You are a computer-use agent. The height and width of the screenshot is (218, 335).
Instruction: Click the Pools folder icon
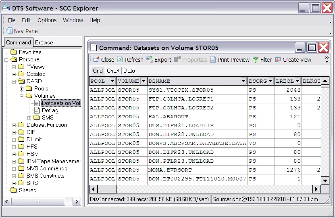[29, 88]
